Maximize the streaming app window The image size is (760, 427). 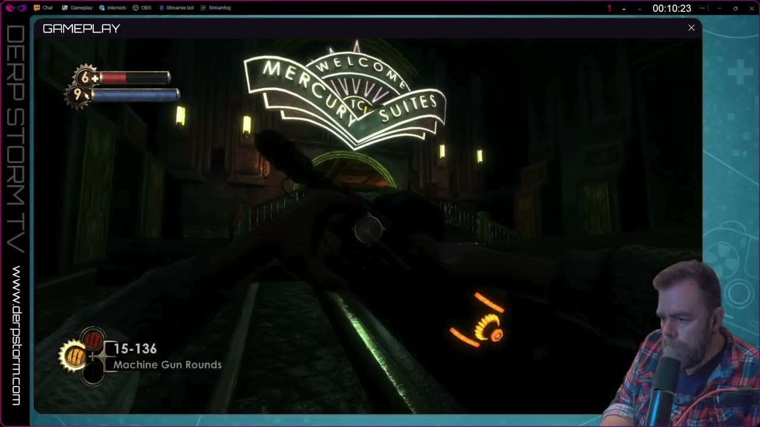736,8
